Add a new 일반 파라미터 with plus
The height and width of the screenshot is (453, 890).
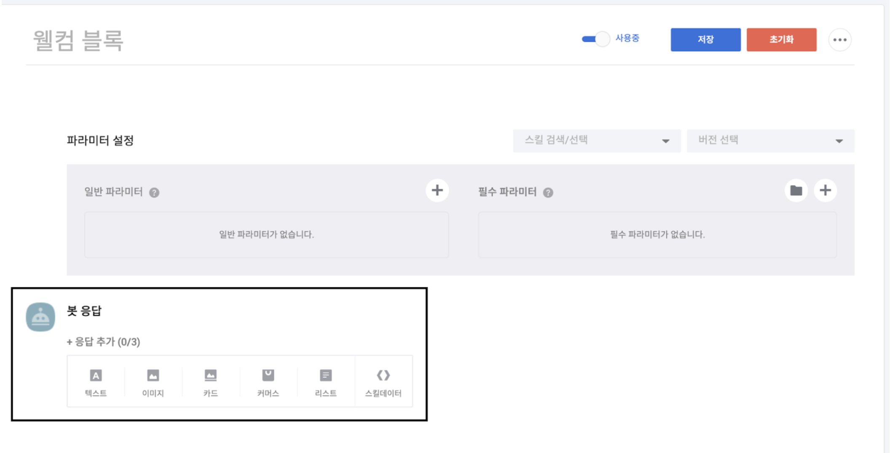pos(437,191)
